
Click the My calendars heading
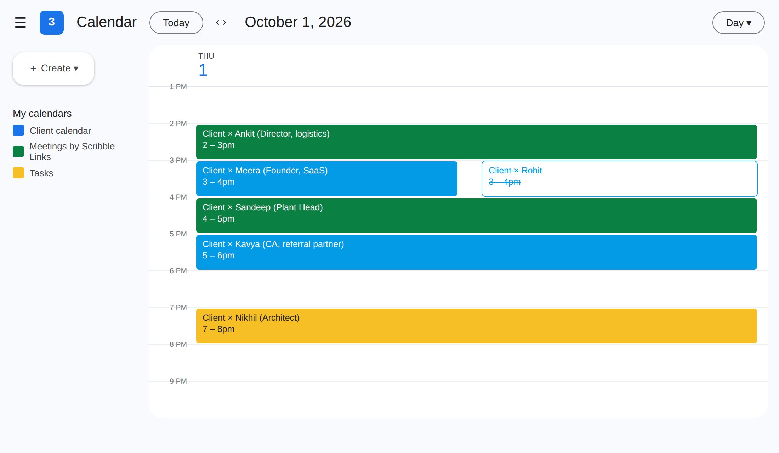coord(42,113)
